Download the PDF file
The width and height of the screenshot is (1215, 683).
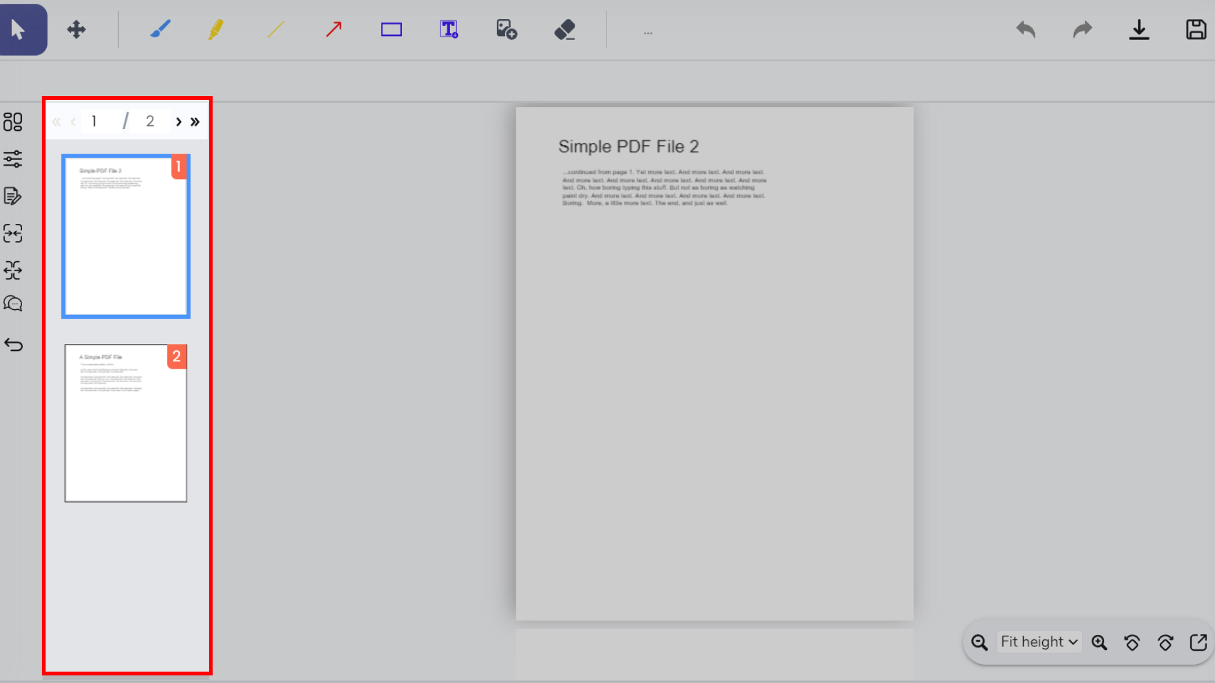click(x=1139, y=30)
